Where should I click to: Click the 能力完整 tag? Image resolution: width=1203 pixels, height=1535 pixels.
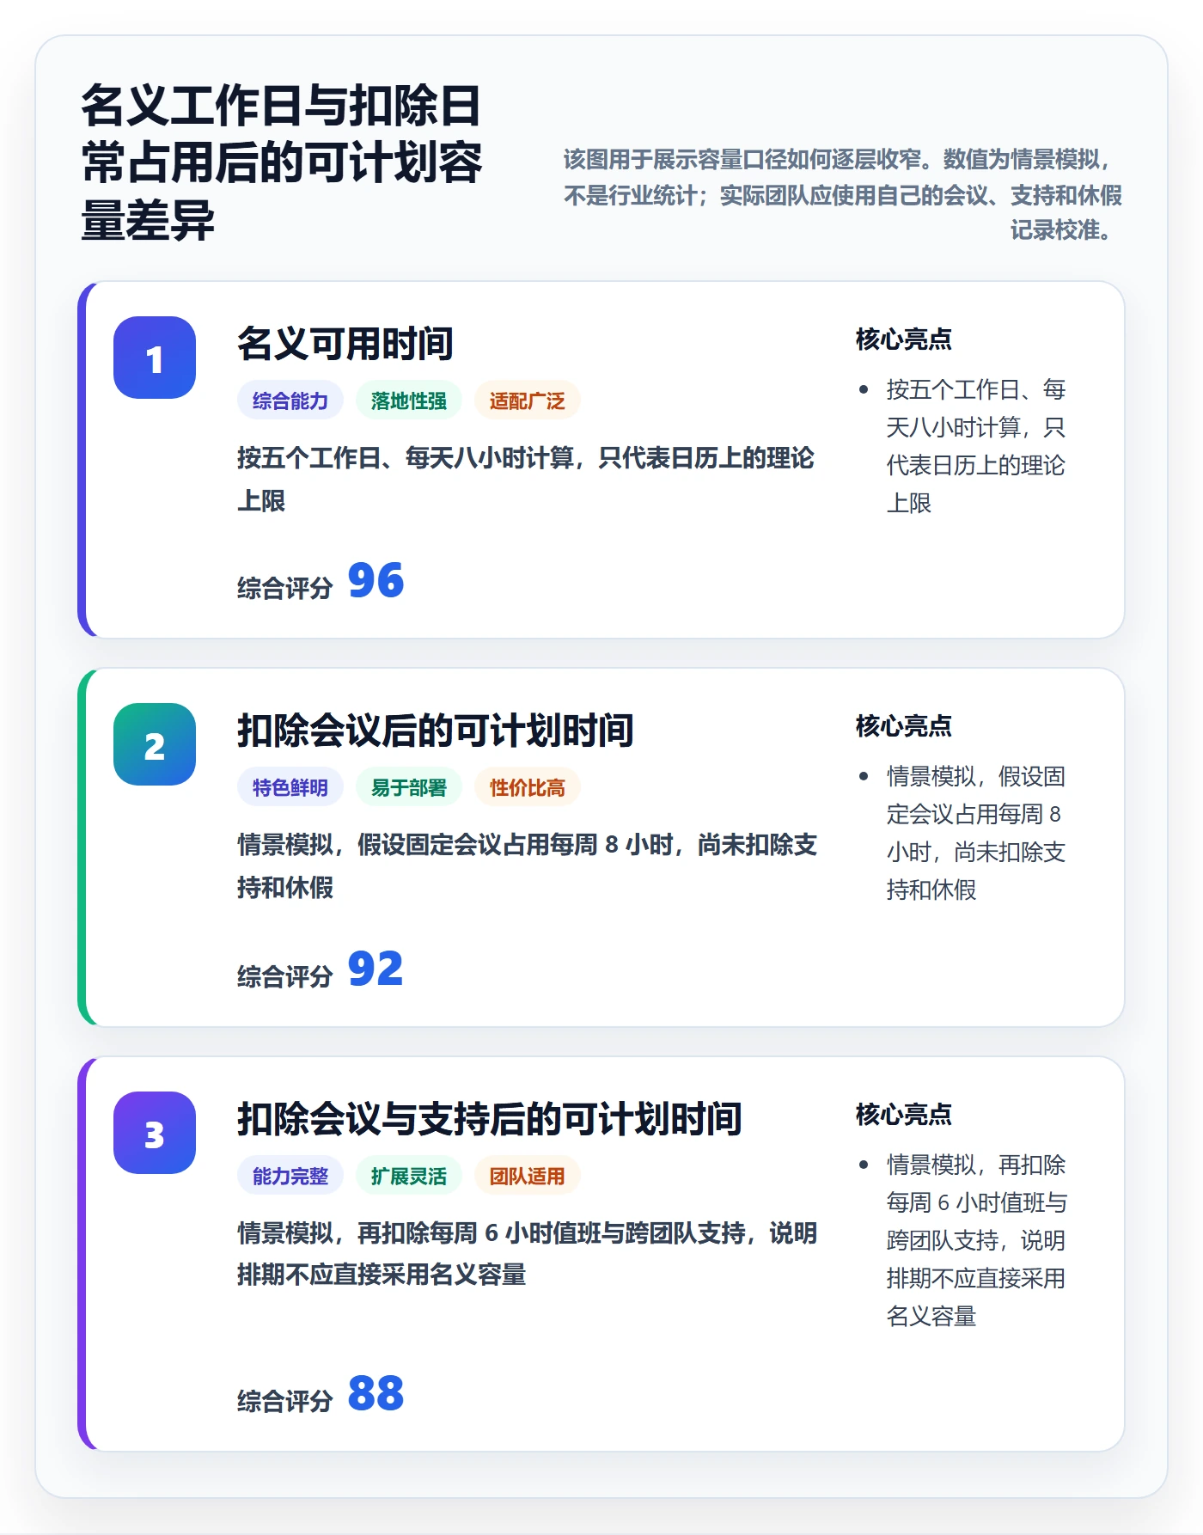pyautogui.click(x=290, y=1176)
